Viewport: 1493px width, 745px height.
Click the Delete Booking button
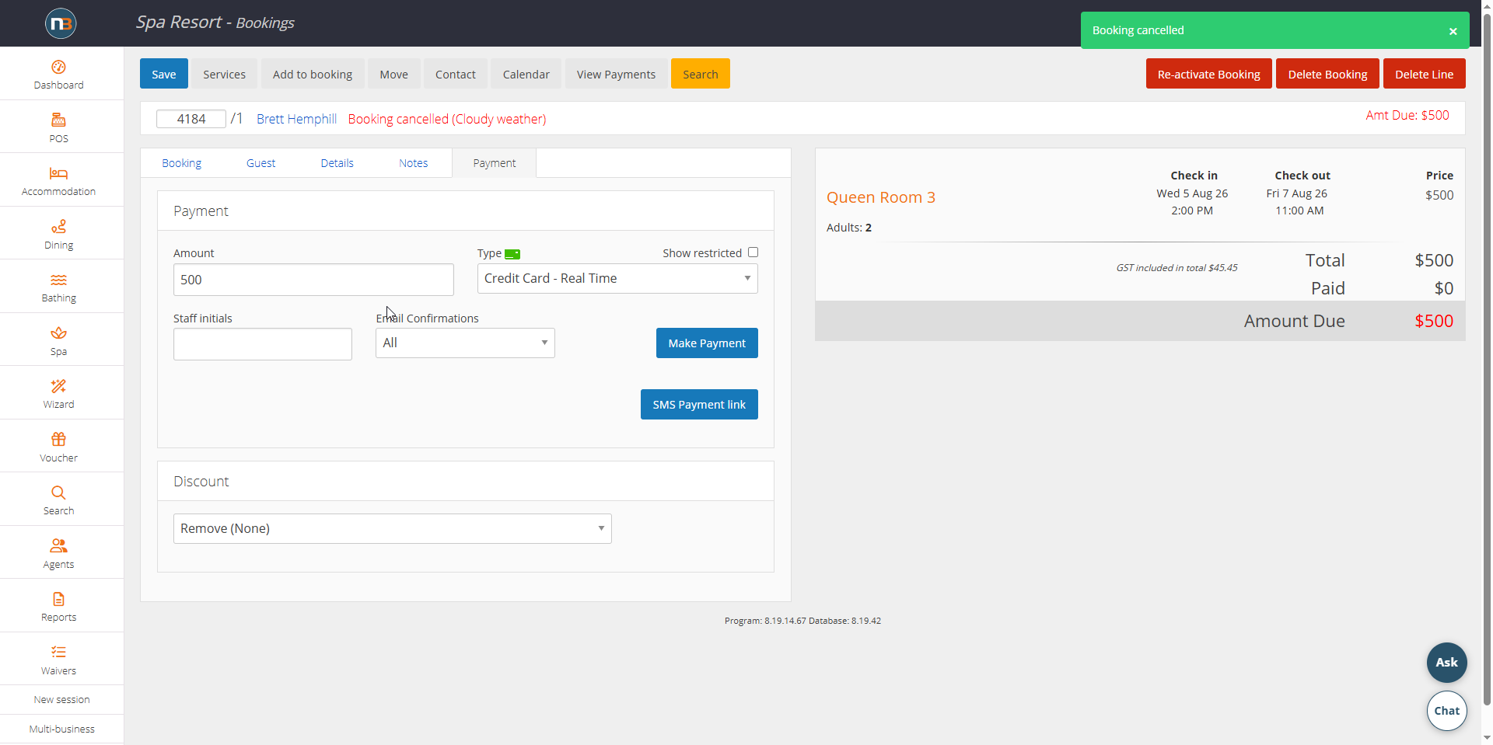(1327, 74)
